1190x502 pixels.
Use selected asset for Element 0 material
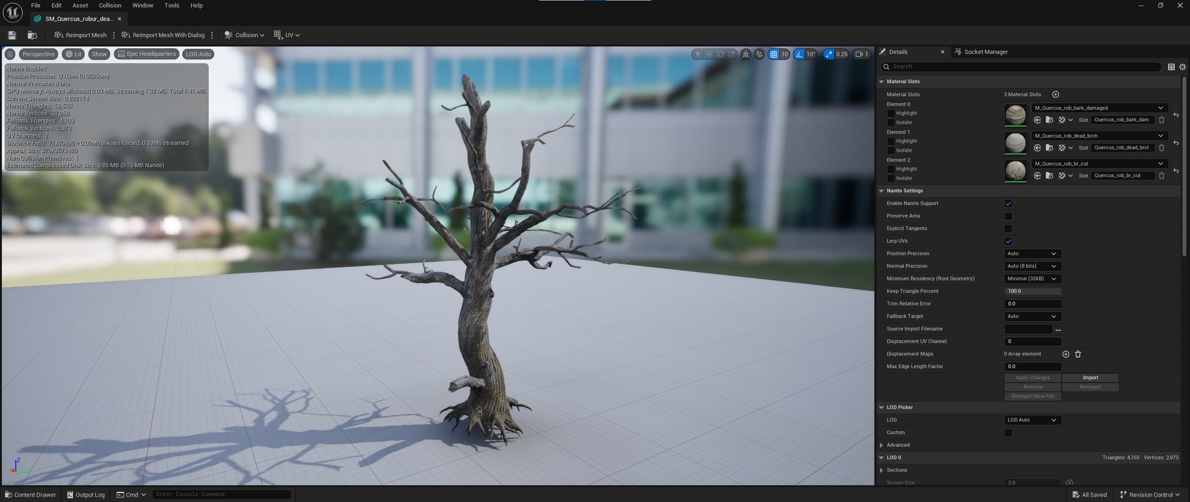(x=1038, y=120)
